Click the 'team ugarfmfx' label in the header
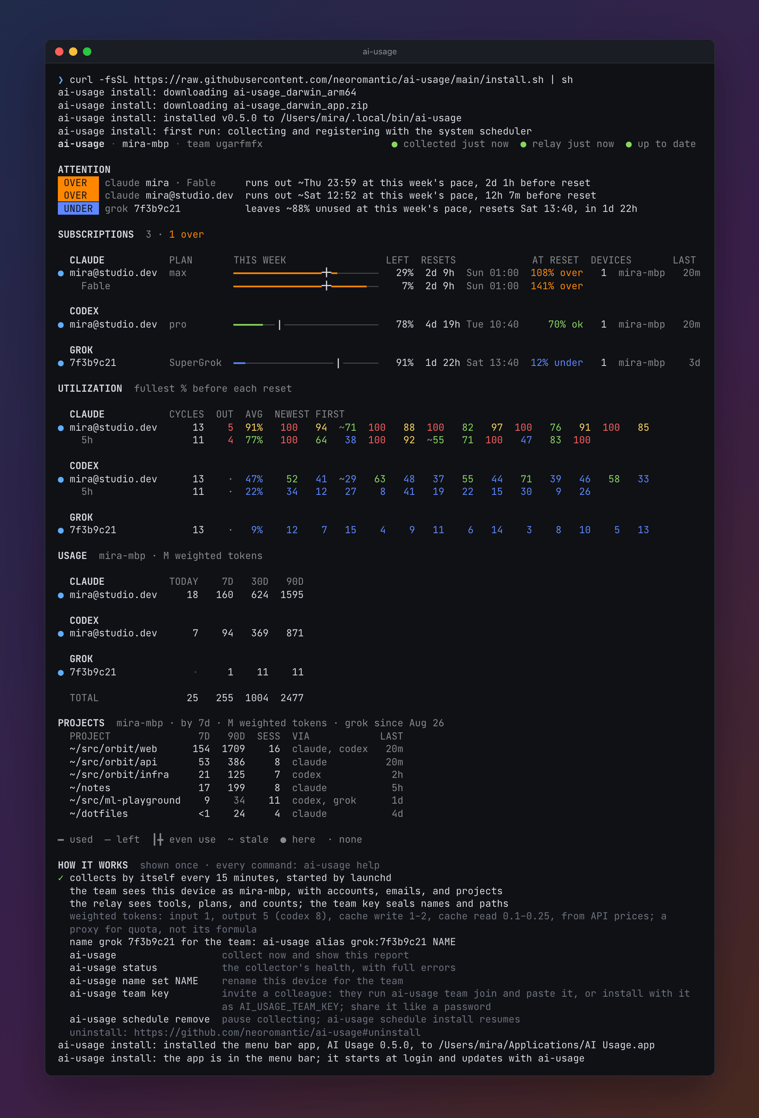 (x=225, y=144)
